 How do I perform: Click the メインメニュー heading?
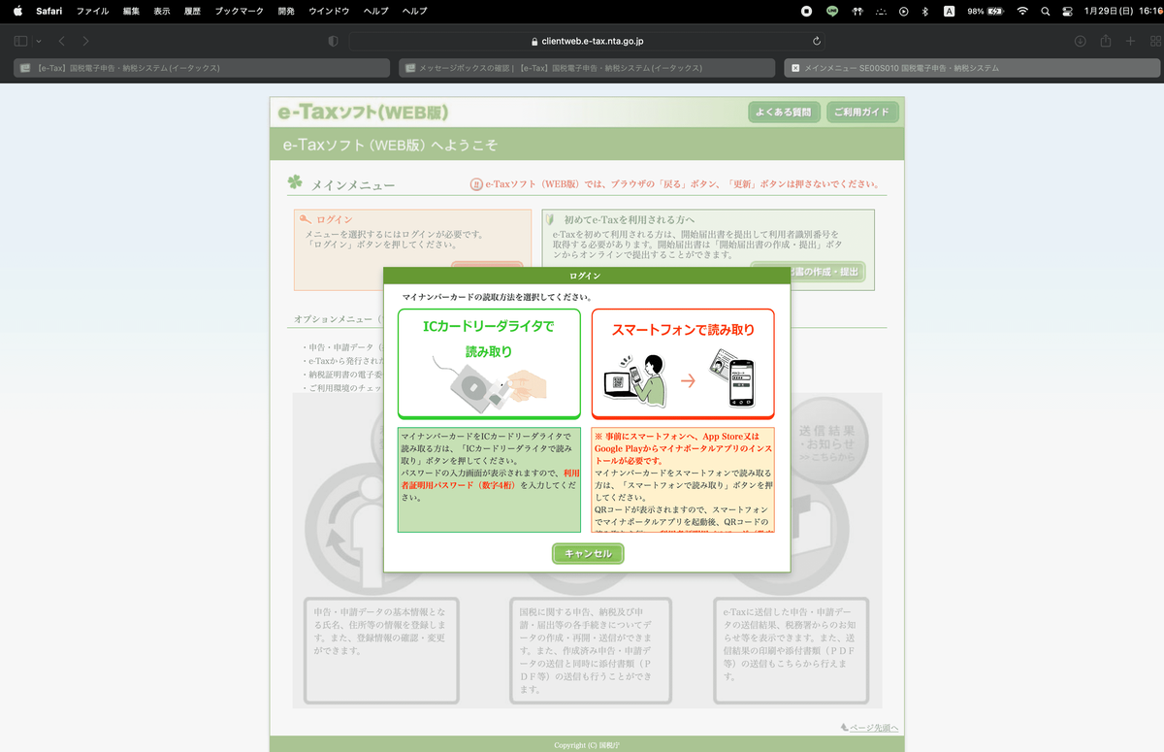[352, 185]
